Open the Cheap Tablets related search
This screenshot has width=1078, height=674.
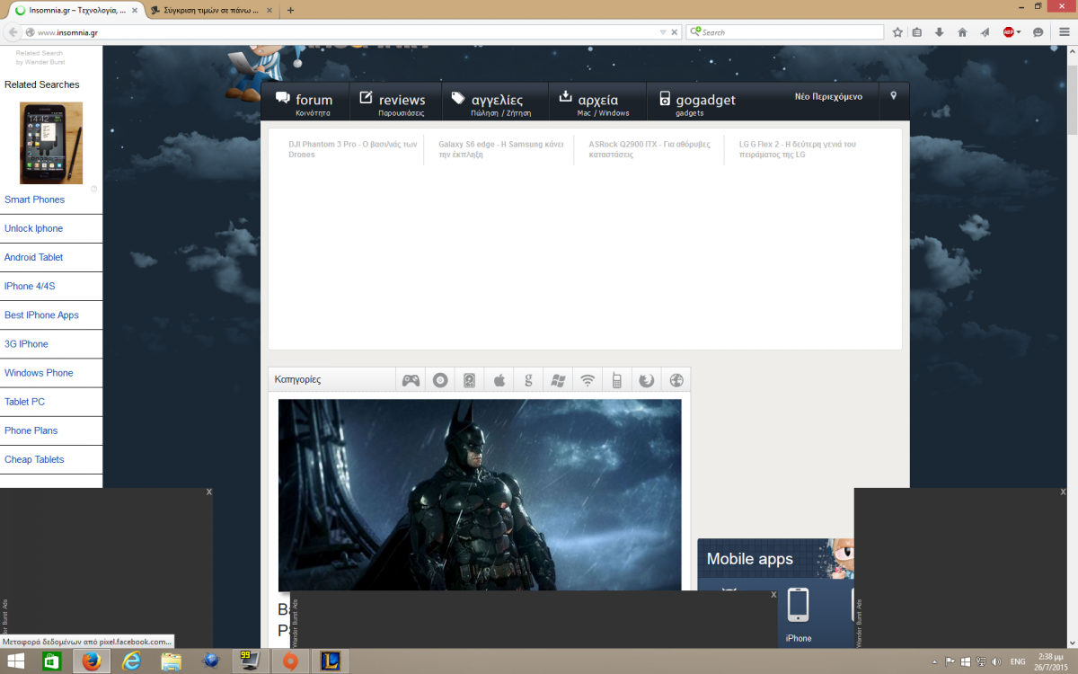[34, 459]
